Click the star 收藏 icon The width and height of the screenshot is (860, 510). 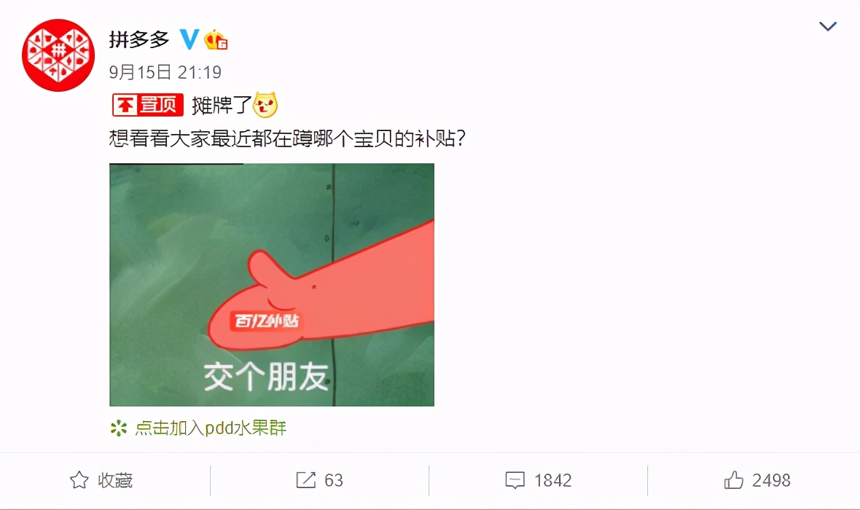[79, 480]
